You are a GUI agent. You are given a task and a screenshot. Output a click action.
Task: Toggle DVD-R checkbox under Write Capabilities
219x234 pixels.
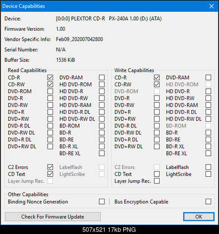(157, 98)
